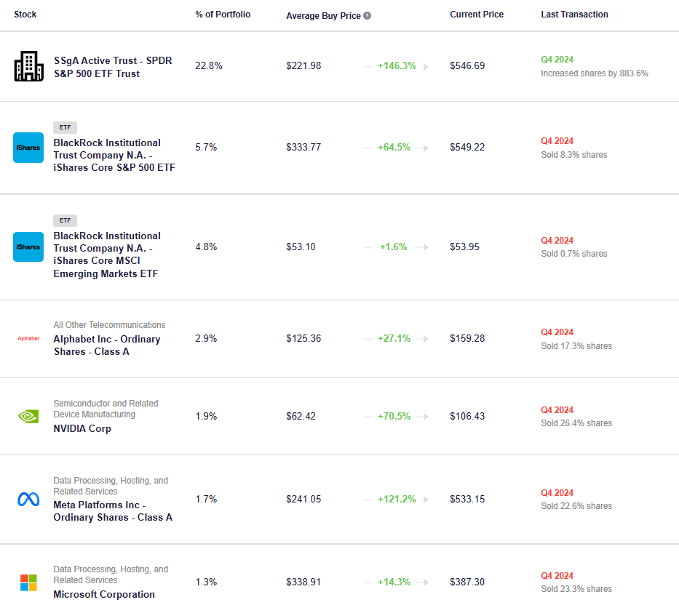679x613 pixels.
Task: Click 'Sold 17.3% shares' text
Action: pos(576,345)
